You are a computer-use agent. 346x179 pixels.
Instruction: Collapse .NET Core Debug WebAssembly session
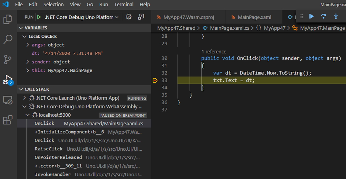24,107
